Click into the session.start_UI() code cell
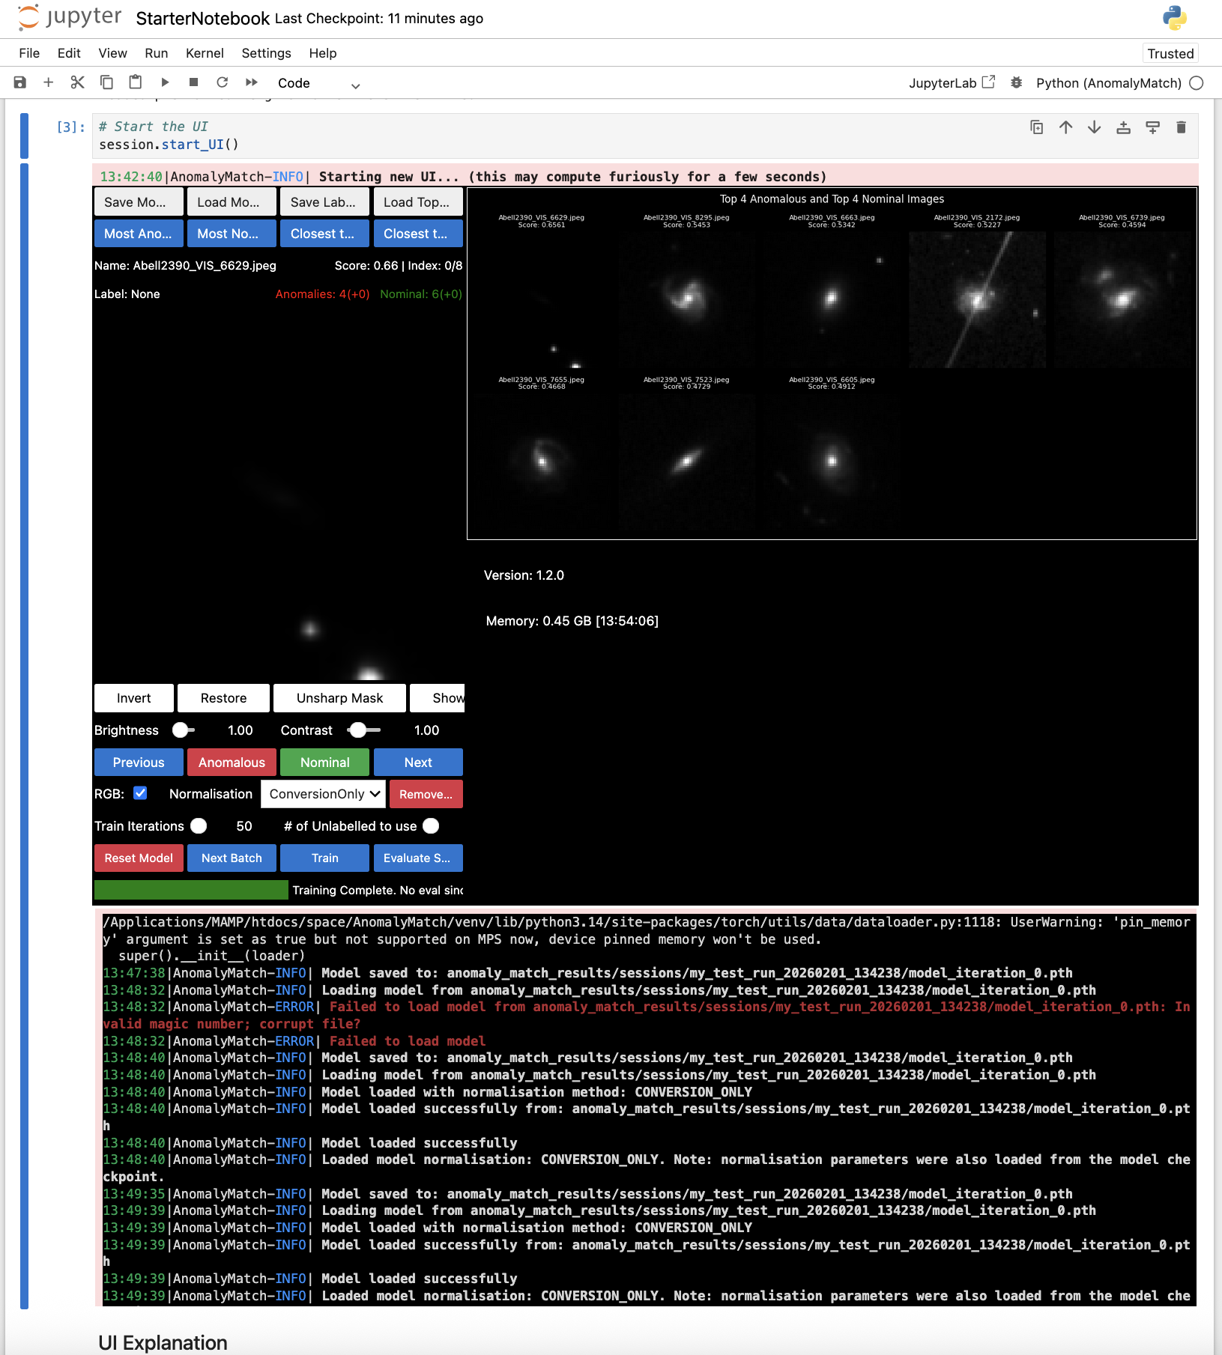The image size is (1222, 1355). (644, 136)
